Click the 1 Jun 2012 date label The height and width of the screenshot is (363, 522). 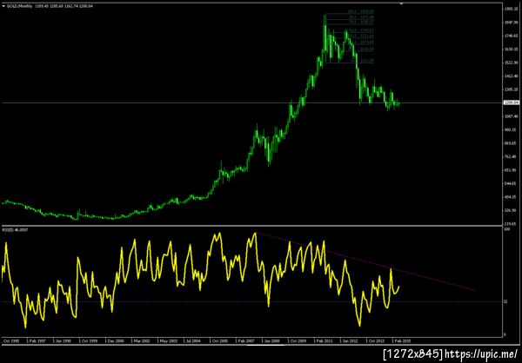click(x=350, y=340)
